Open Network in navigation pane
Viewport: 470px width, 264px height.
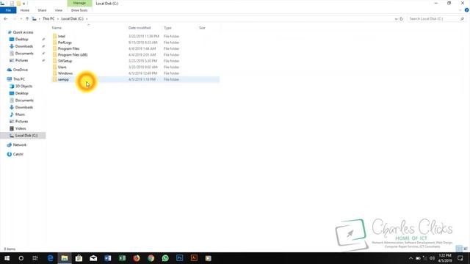[x=20, y=145]
